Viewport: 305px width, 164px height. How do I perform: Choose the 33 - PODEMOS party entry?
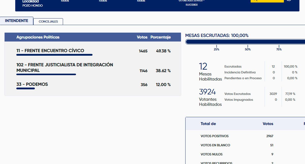pos(32,85)
